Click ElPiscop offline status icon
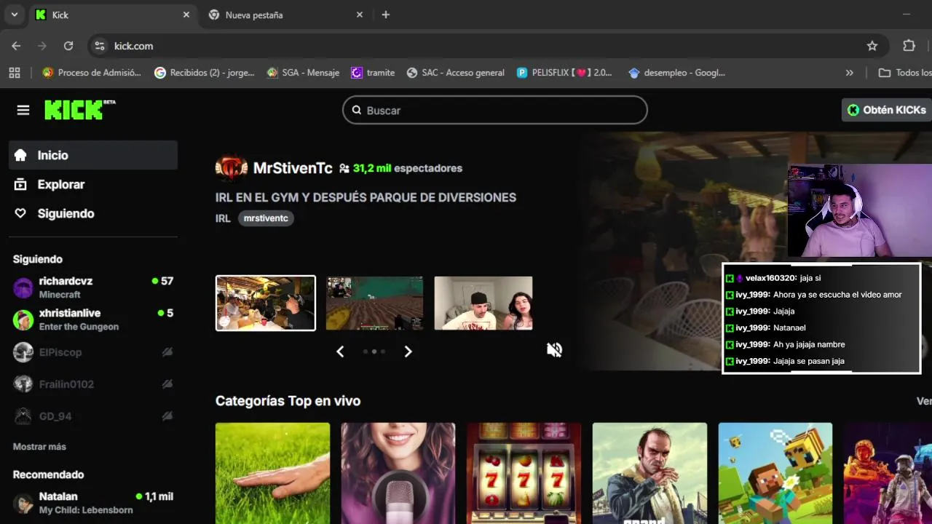Viewport: 932px width, 524px height. coord(167,352)
